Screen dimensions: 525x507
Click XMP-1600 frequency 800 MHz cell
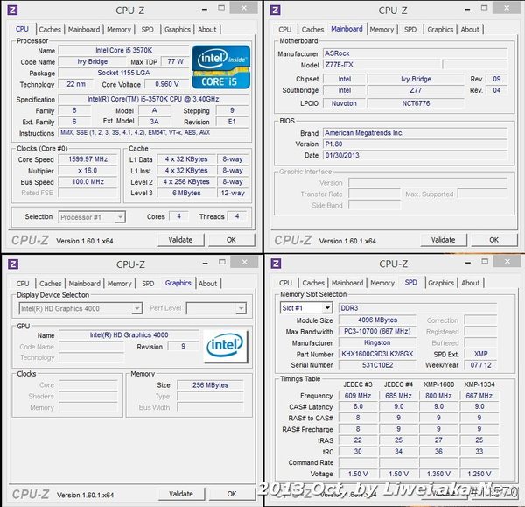coord(438,396)
